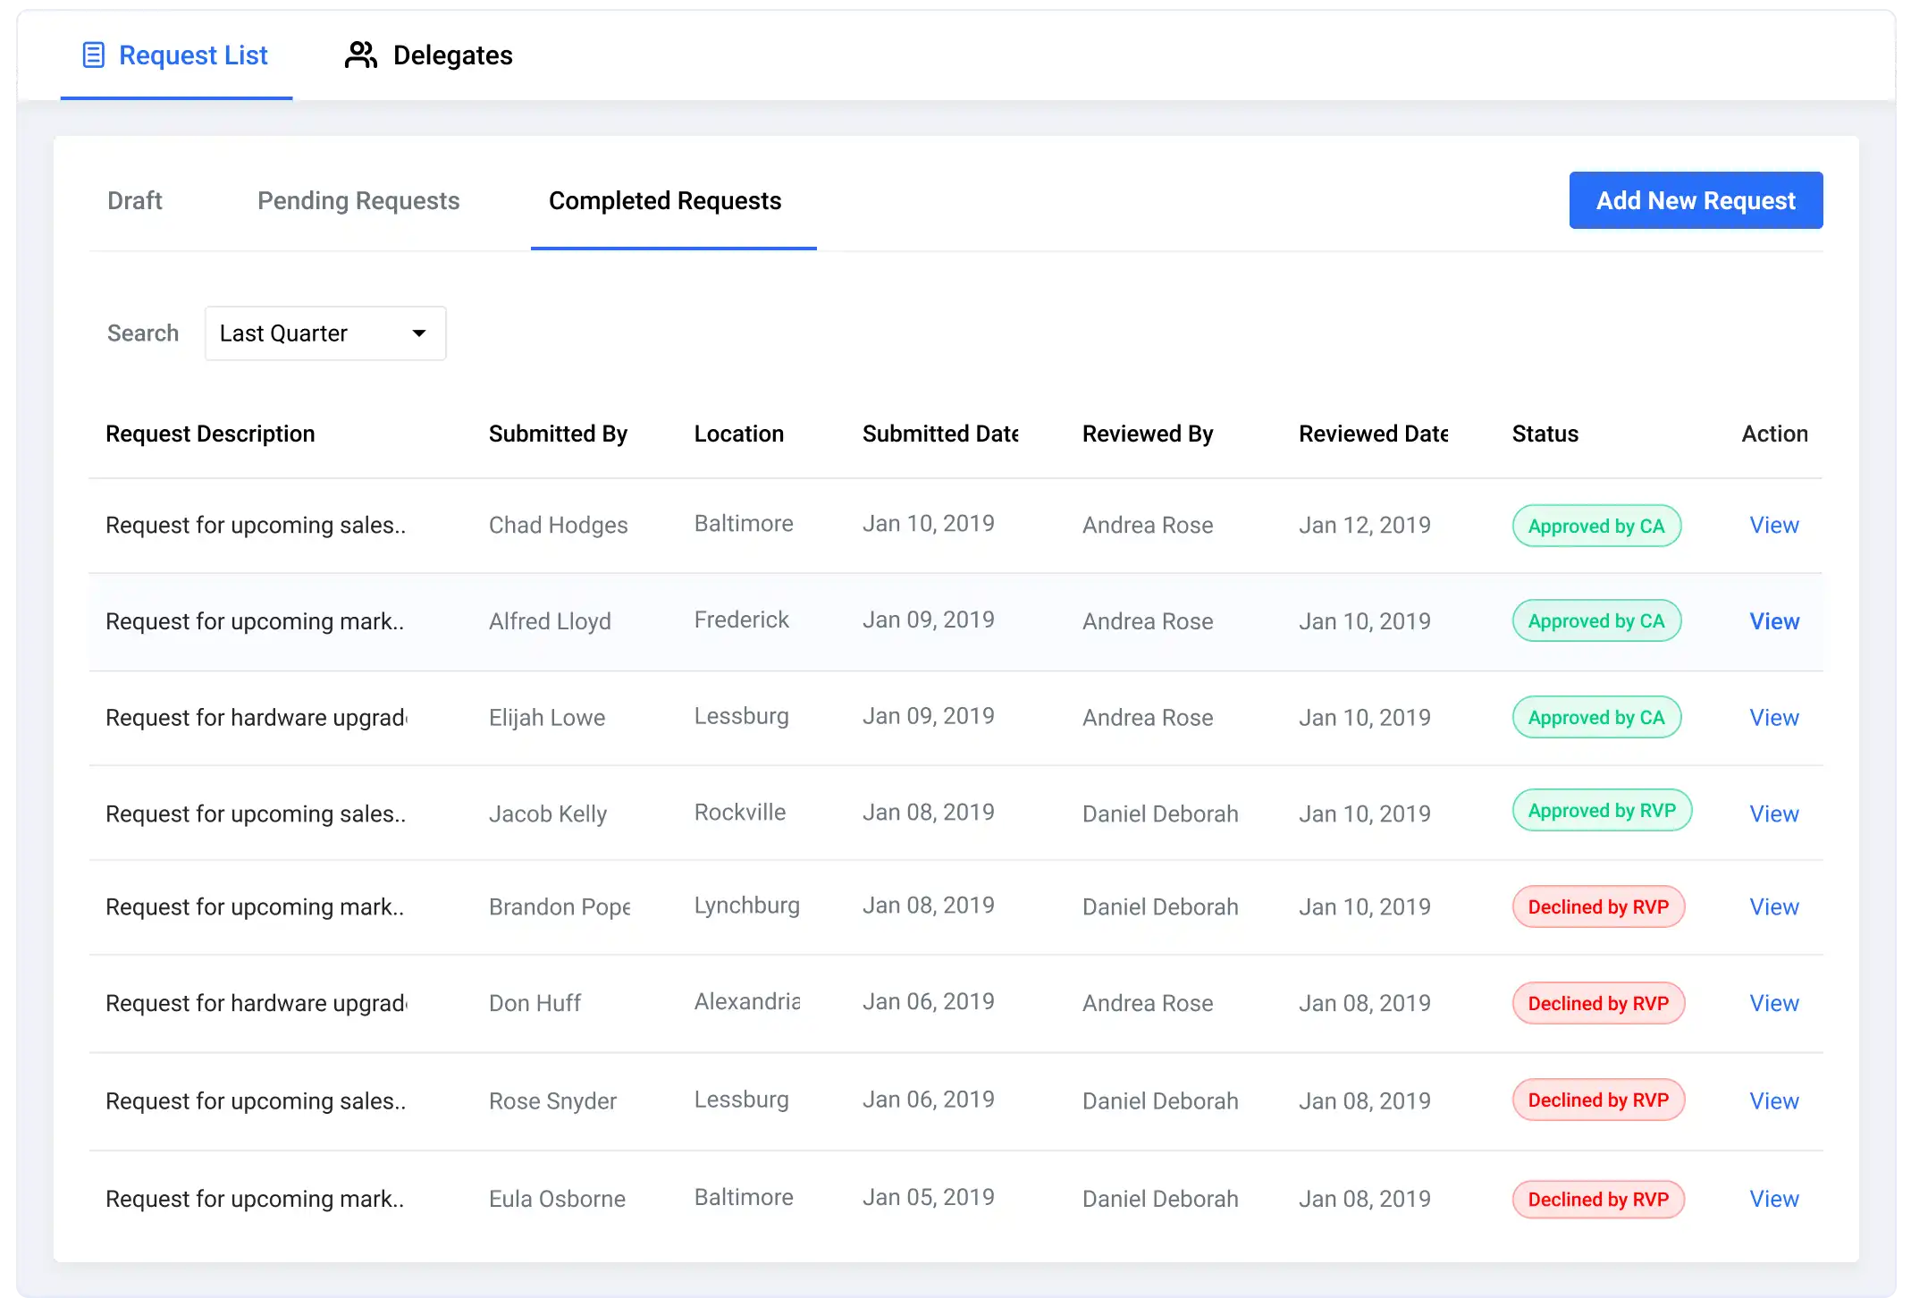The image size is (1911, 1298).
Task: Click the Add New Request button
Action: click(x=1696, y=200)
